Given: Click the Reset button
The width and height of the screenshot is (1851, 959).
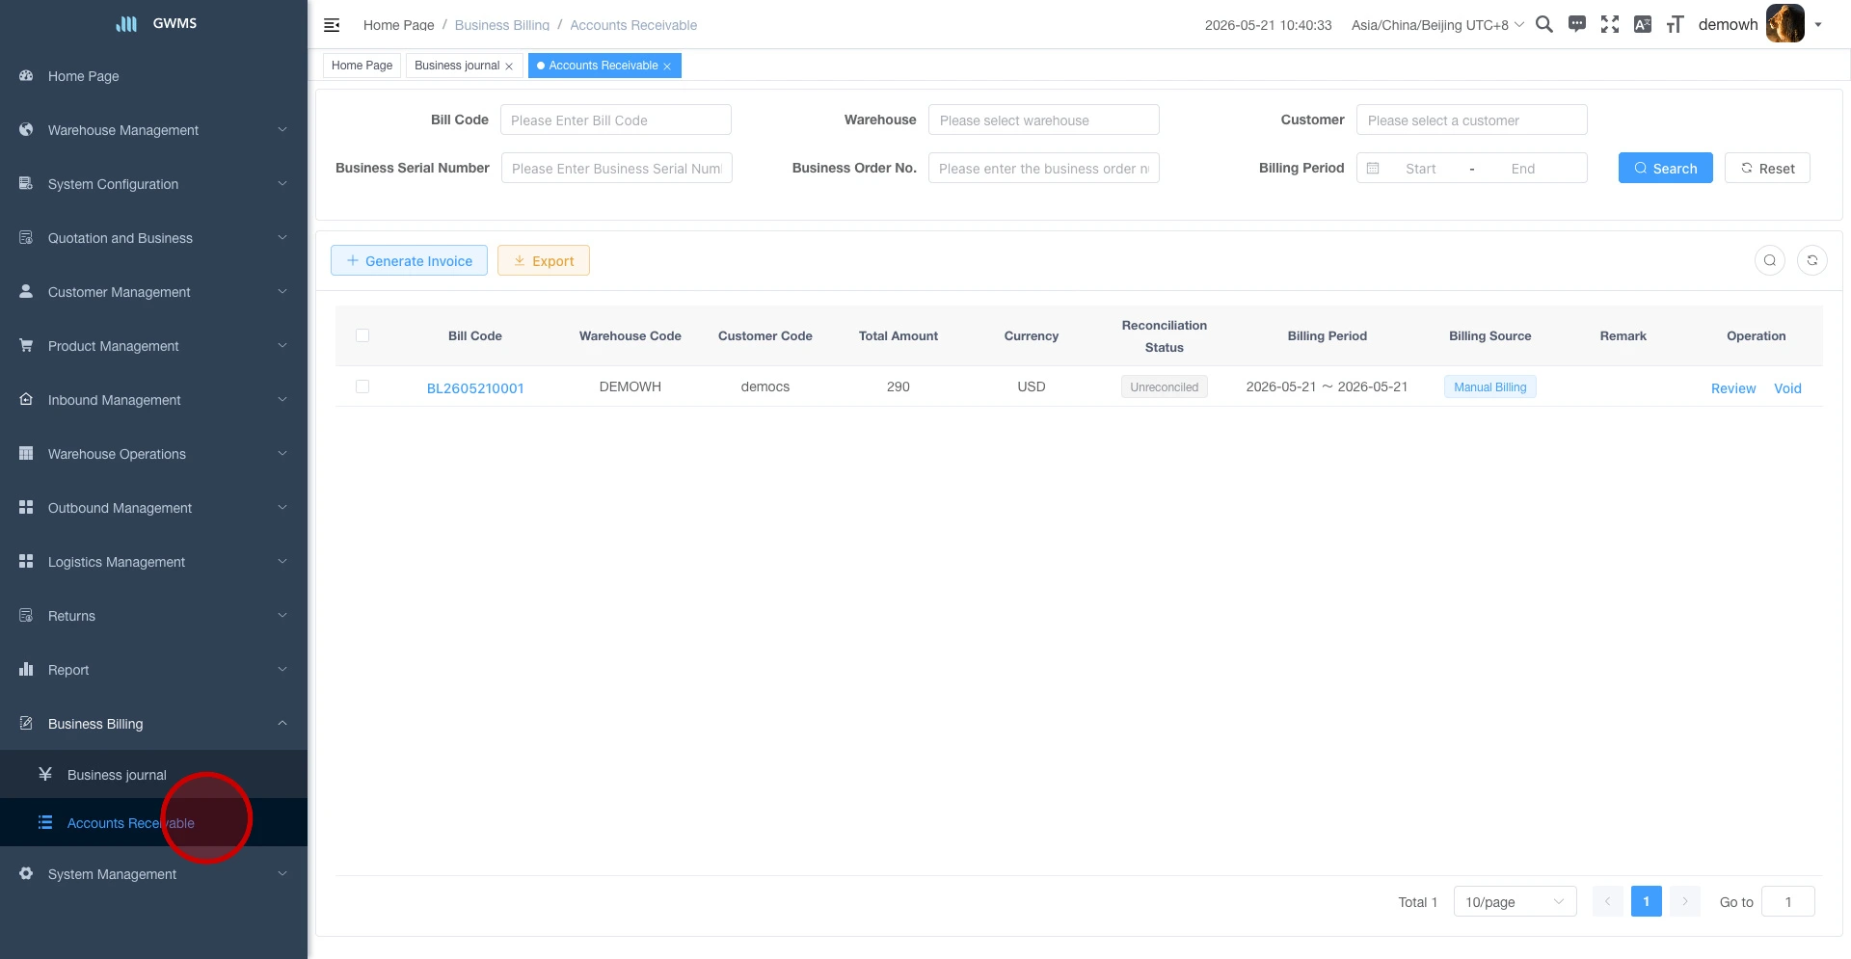Looking at the screenshot, I should coord(1767,168).
